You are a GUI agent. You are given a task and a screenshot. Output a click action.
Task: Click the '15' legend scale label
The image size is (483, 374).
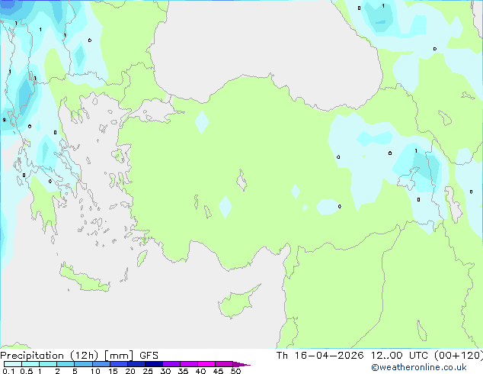(x=113, y=371)
